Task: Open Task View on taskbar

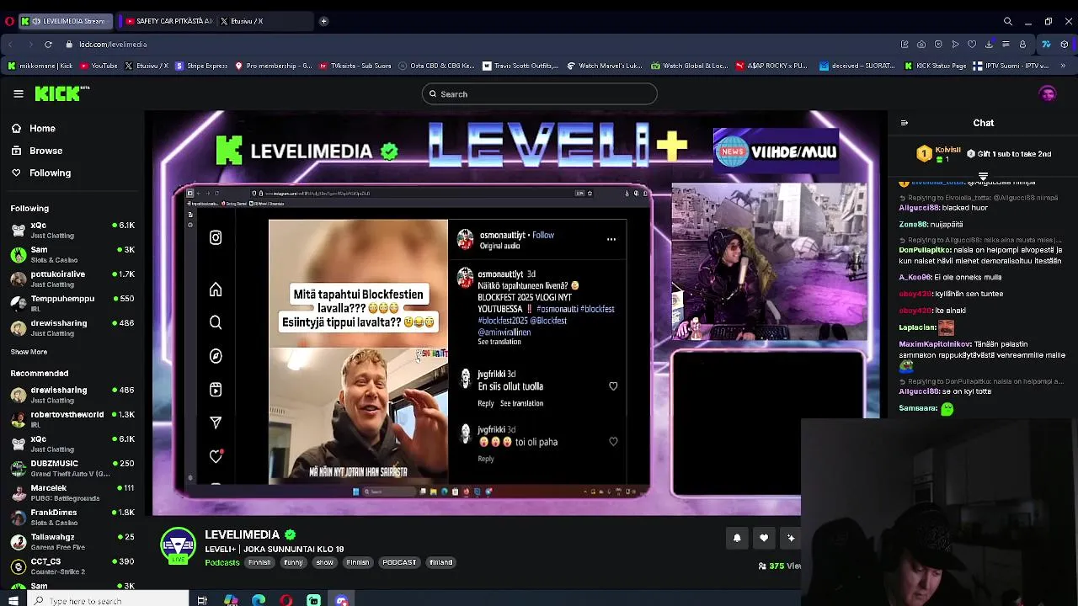Action: [202, 600]
